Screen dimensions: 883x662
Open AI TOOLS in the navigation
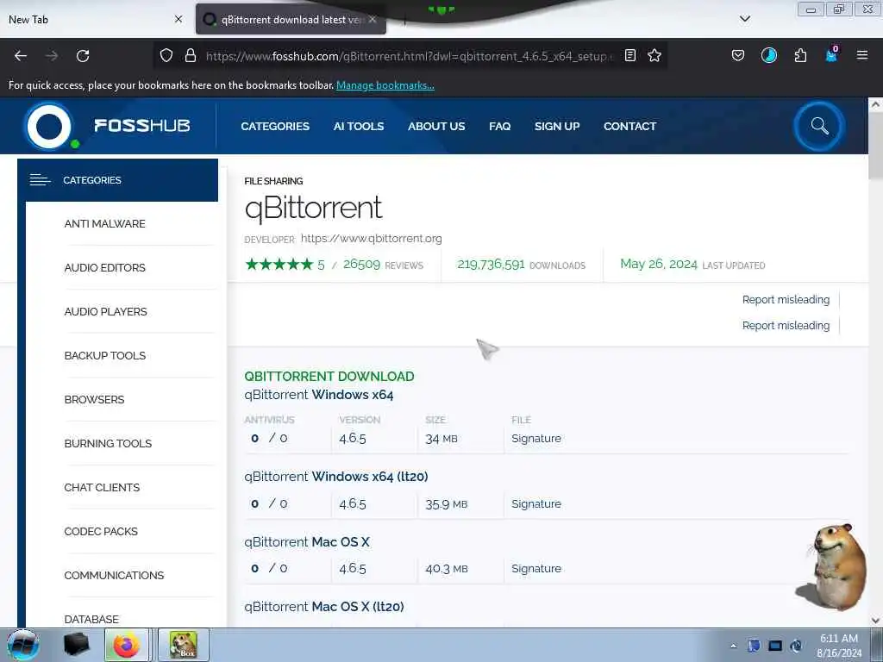click(x=358, y=126)
